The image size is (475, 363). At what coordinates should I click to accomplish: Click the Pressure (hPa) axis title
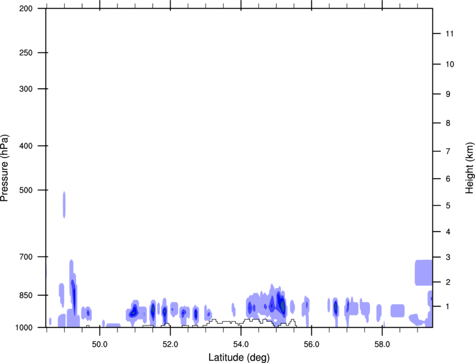pyautogui.click(x=4, y=168)
